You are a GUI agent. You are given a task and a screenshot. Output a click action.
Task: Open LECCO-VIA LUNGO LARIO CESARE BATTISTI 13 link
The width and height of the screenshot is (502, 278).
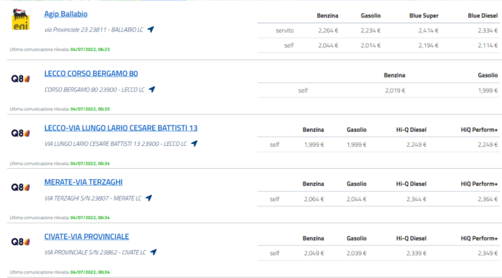(x=120, y=128)
